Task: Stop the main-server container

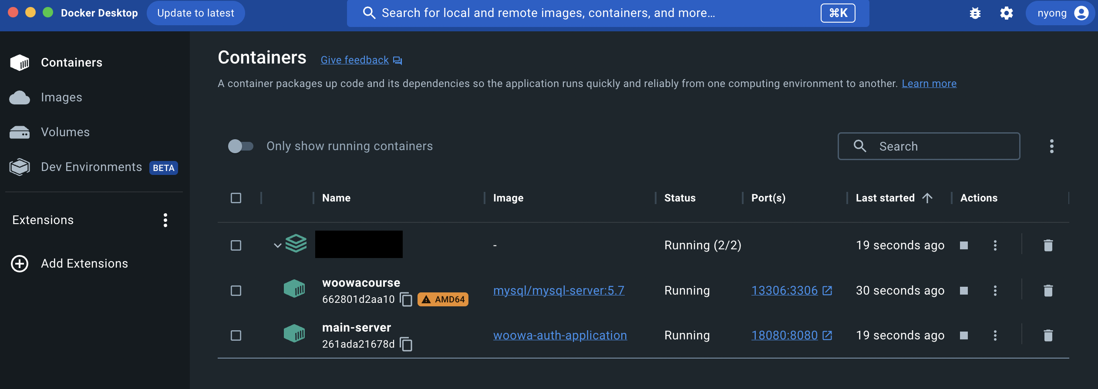Action: (964, 335)
